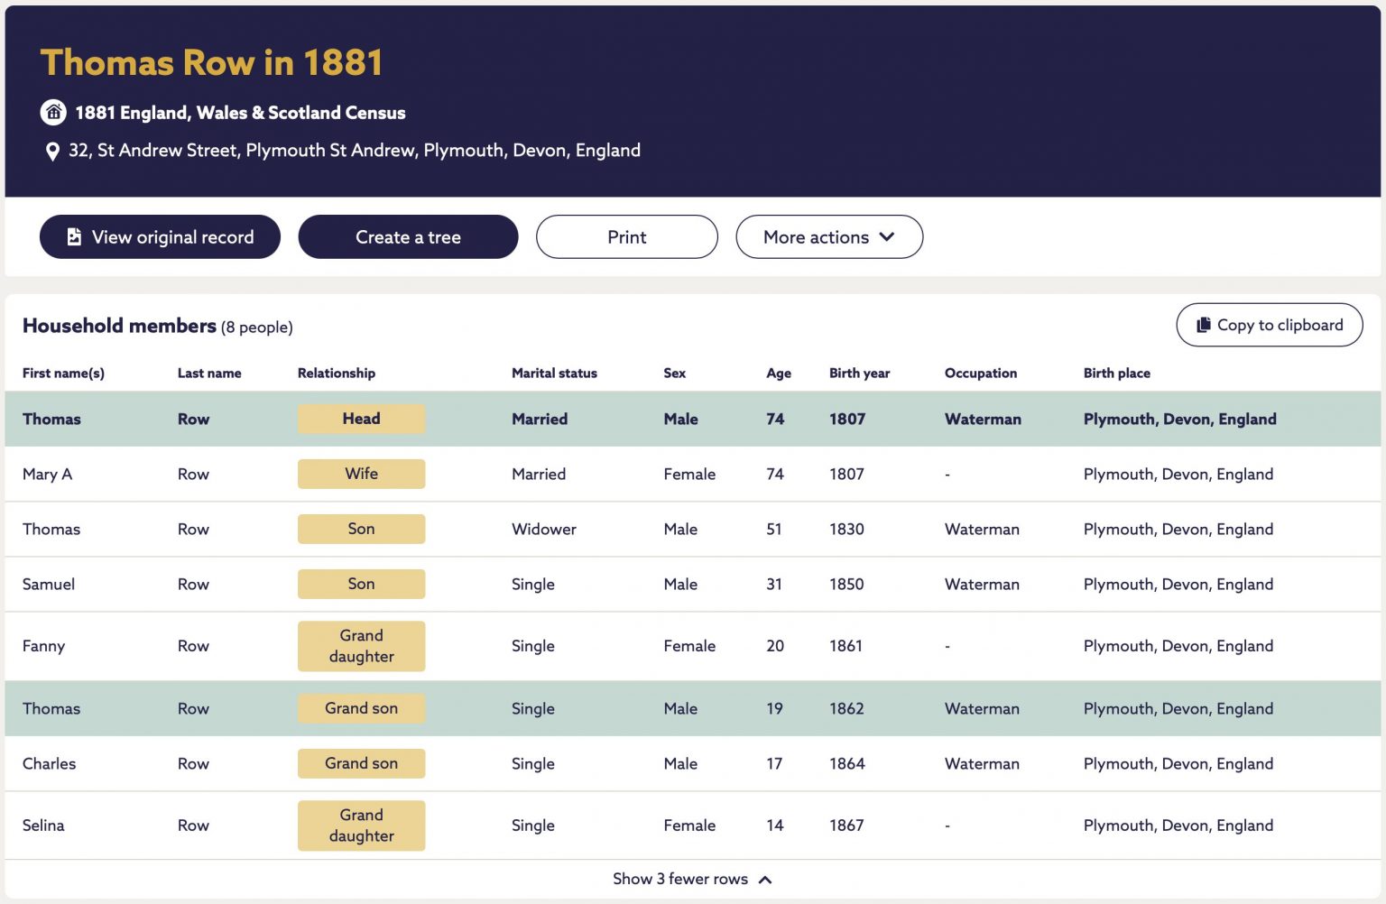
Task: Click 1881 England, Wales & Scotland Census text
Action: 240,113
